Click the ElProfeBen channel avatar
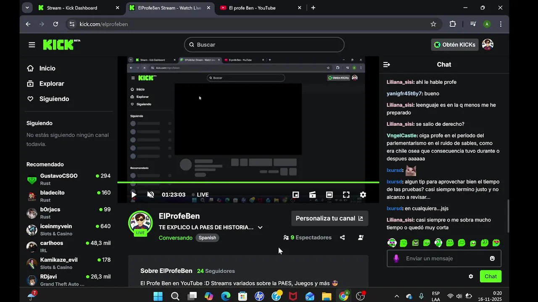The width and height of the screenshot is (538, 302). coord(140,223)
